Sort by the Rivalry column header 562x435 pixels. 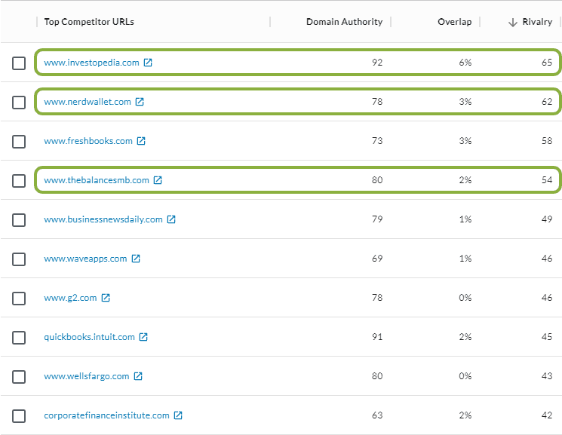(536, 22)
